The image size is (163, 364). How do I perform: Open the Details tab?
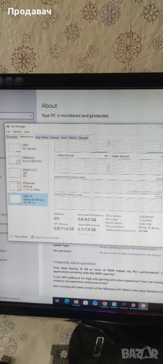click(72, 138)
